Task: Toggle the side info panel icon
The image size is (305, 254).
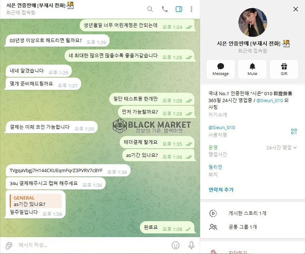Action: [x=179, y=9]
